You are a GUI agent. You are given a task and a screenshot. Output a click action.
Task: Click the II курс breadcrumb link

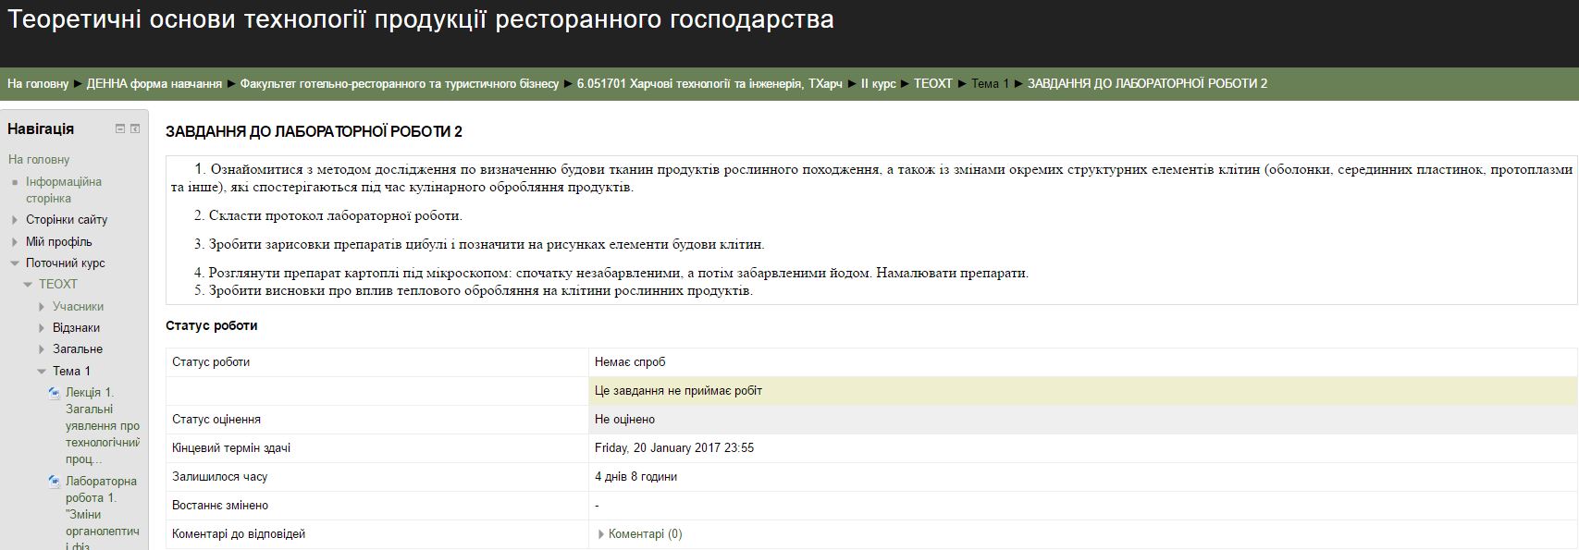(879, 84)
